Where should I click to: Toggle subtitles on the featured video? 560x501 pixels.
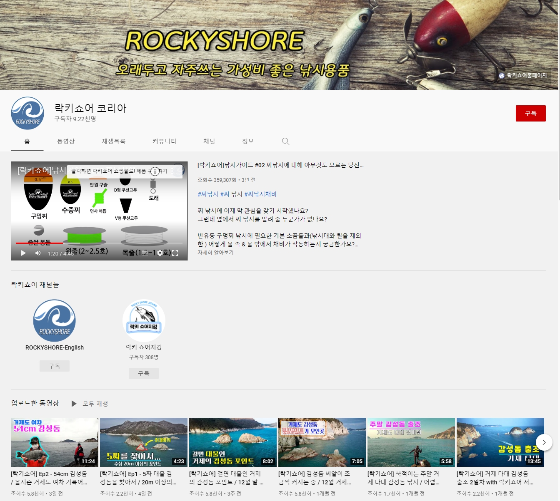[145, 253]
